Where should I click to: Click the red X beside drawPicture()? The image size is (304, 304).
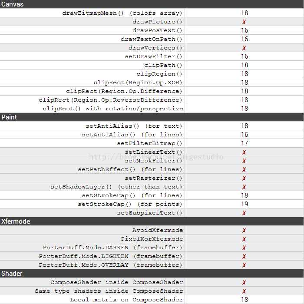244,22
